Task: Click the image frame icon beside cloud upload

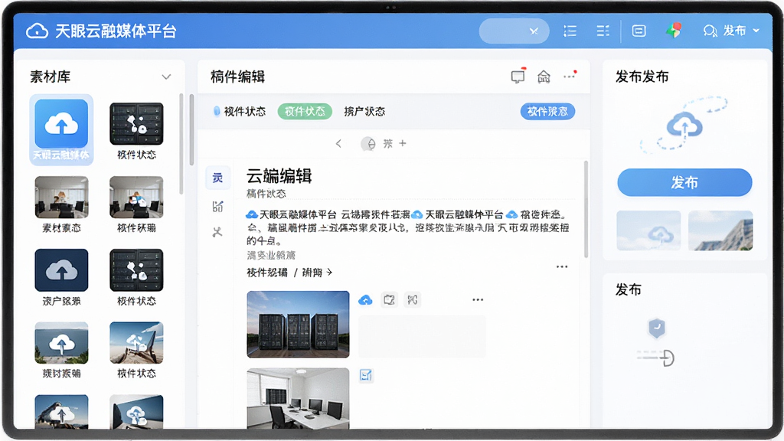Action: click(x=389, y=300)
